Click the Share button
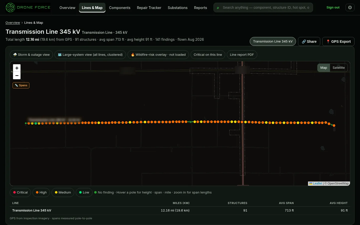Viewport: 360px width, 225px height. coord(309,41)
